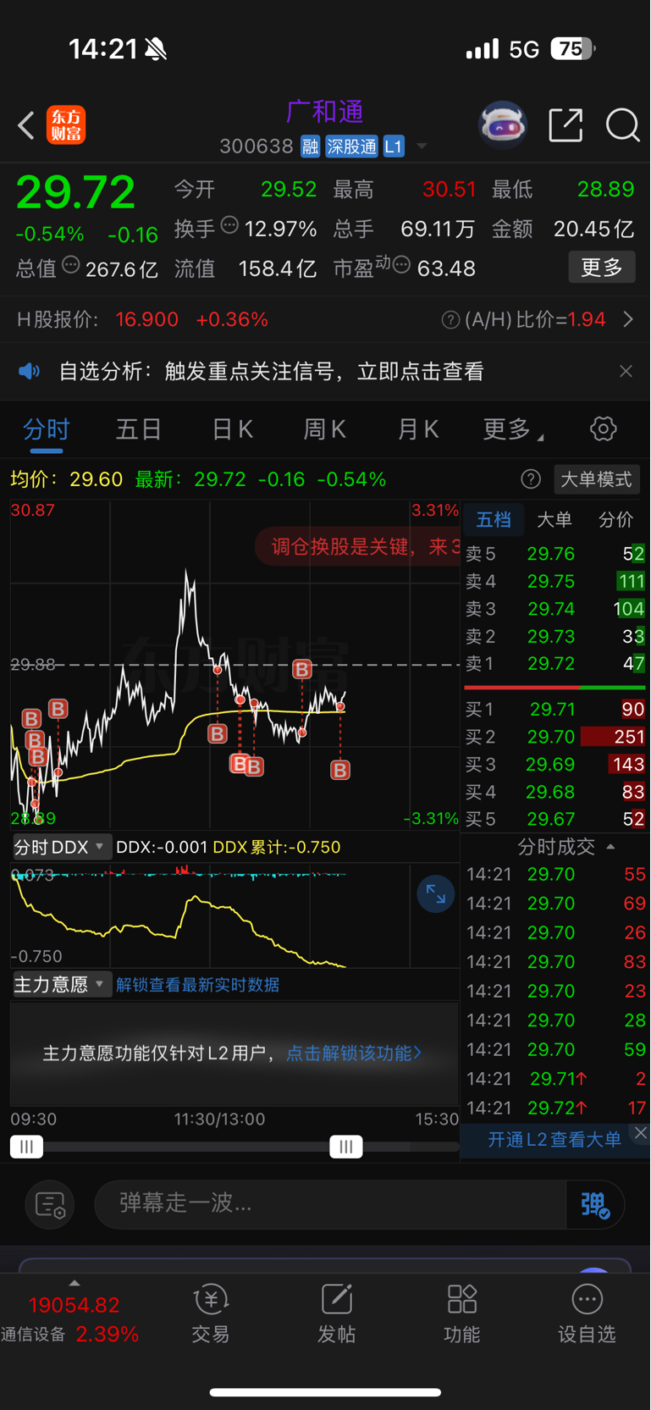The image size is (651, 1410).
Task: Expand the 更多 chart period menu
Action: (x=512, y=429)
